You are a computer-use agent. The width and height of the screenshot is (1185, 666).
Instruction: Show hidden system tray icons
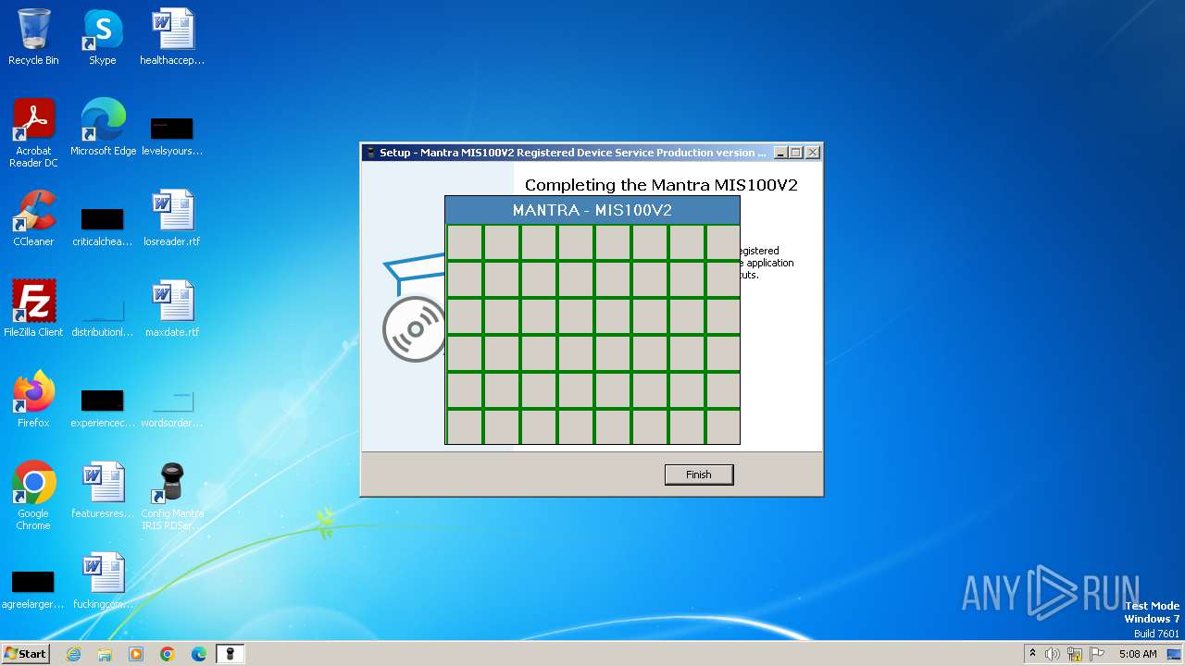pos(1032,654)
